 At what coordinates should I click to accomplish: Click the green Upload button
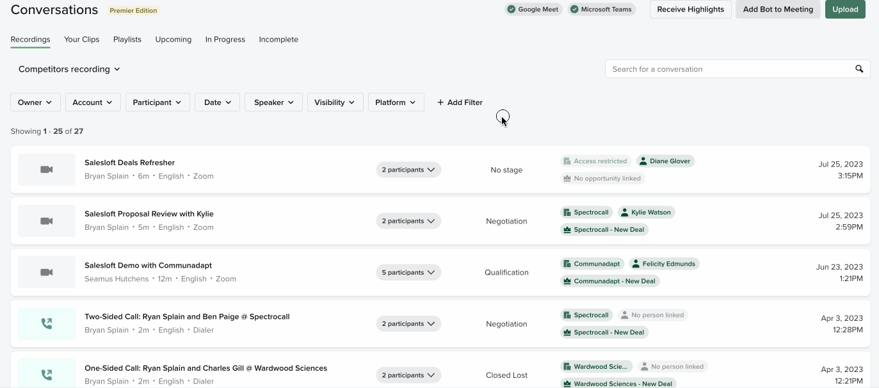845,10
